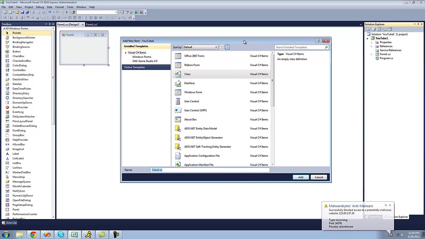Select the User Control (WPF) template icon
Screen dimensions: 425x239
point(178,111)
